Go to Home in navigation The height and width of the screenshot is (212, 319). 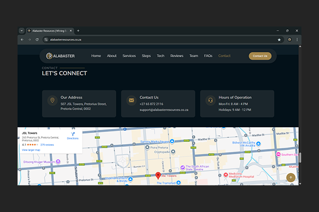(x=96, y=56)
